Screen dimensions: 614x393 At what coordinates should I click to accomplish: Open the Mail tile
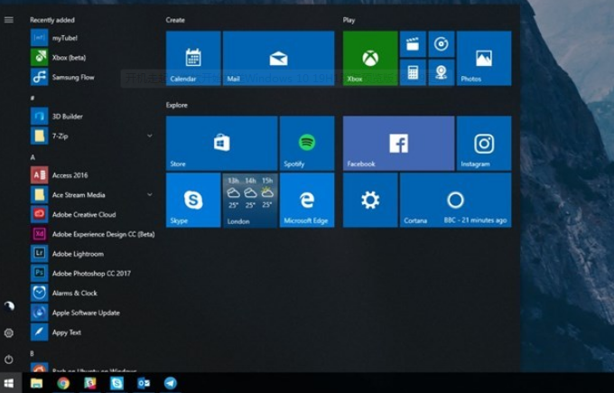point(278,59)
